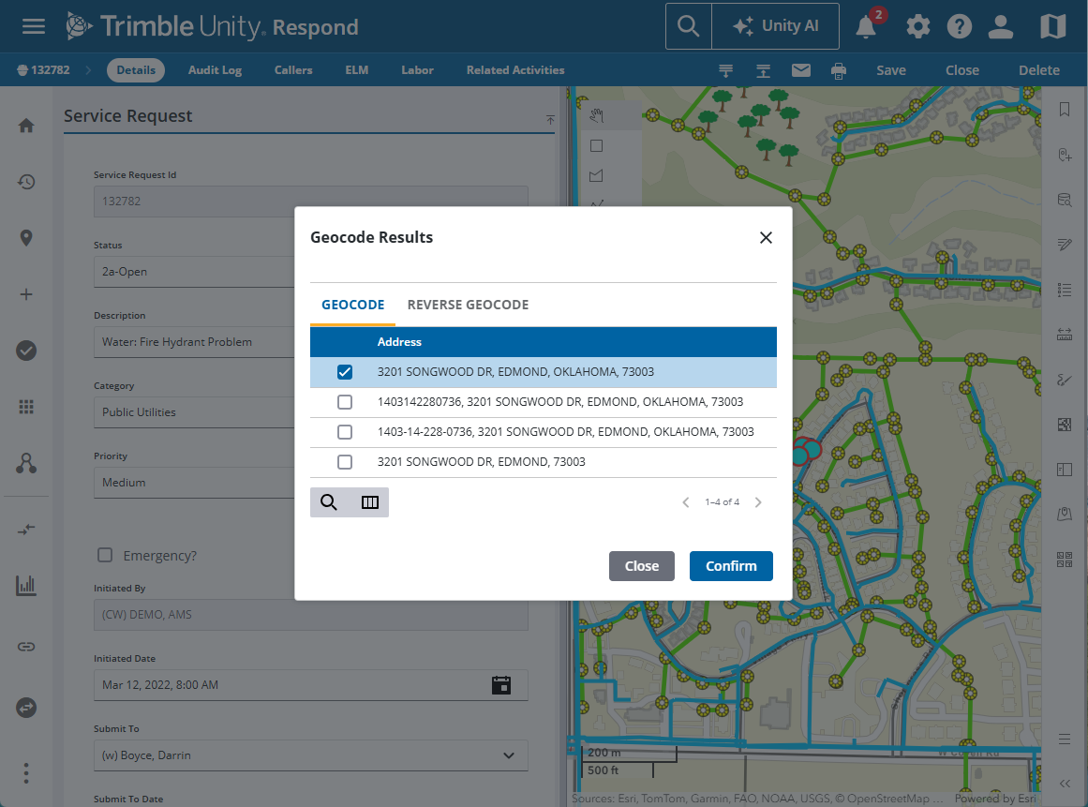The image size is (1088, 807).
Task: Click the Service Request Id field
Action: (x=310, y=202)
